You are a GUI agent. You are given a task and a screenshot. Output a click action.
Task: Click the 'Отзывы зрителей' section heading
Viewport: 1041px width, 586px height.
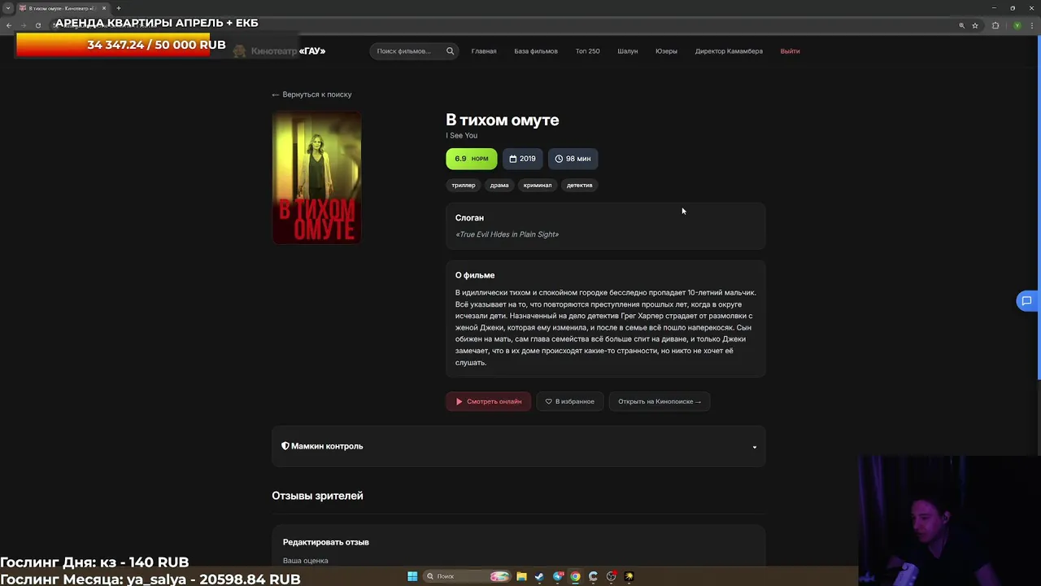pos(317,496)
